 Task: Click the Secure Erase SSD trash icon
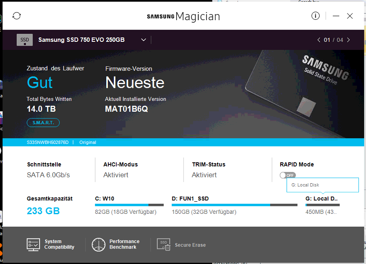click(164, 244)
